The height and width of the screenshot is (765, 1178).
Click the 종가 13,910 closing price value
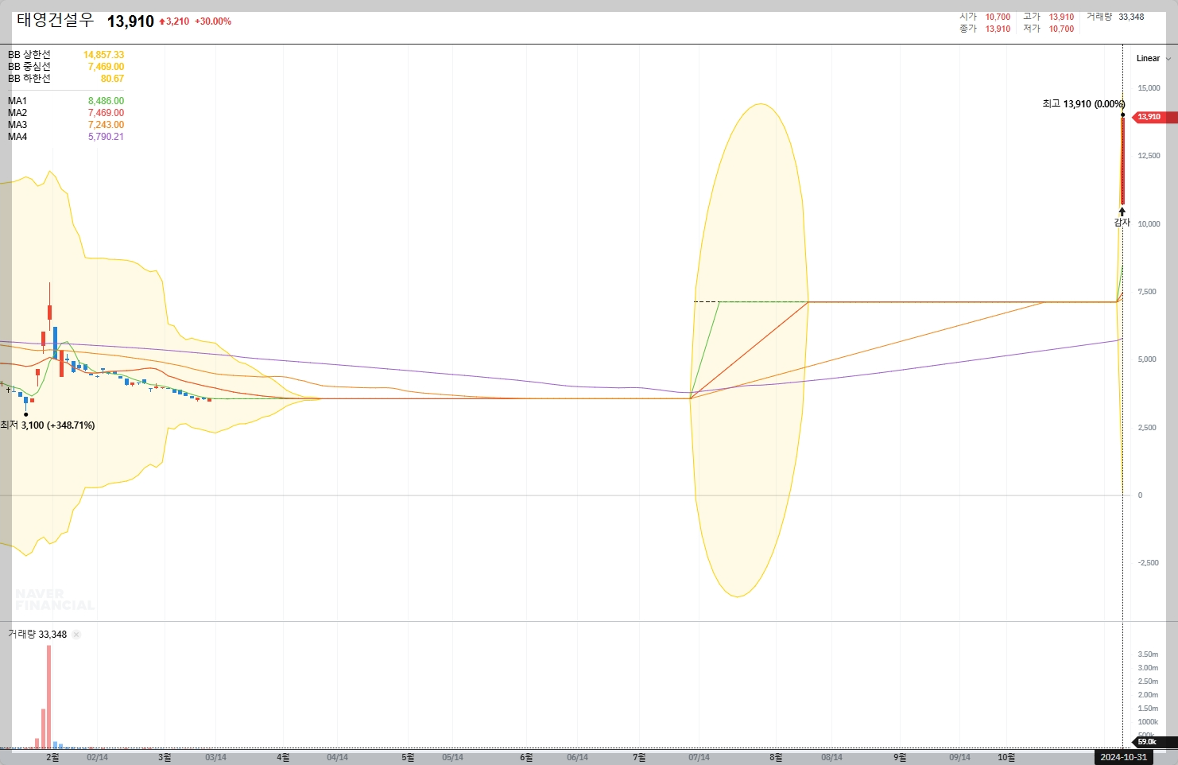tap(998, 29)
